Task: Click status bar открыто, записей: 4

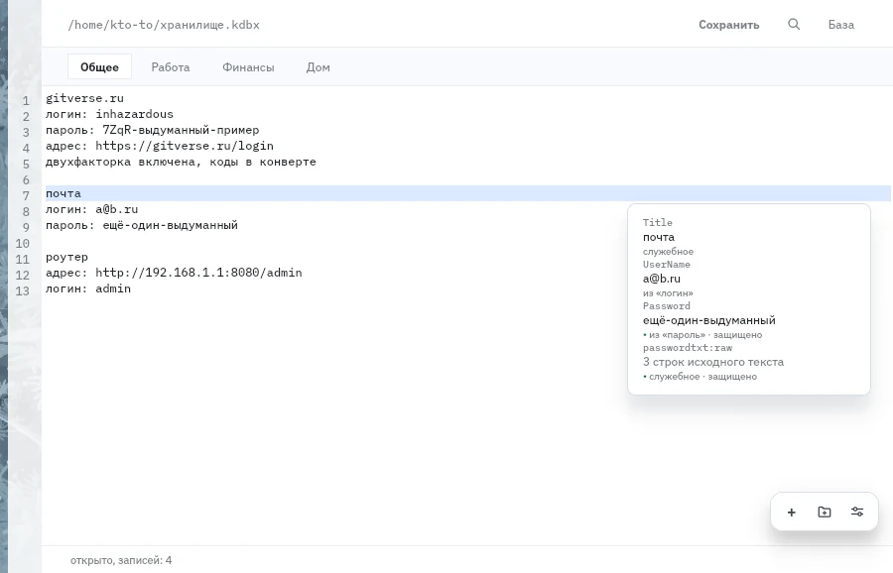Action: (x=121, y=560)
